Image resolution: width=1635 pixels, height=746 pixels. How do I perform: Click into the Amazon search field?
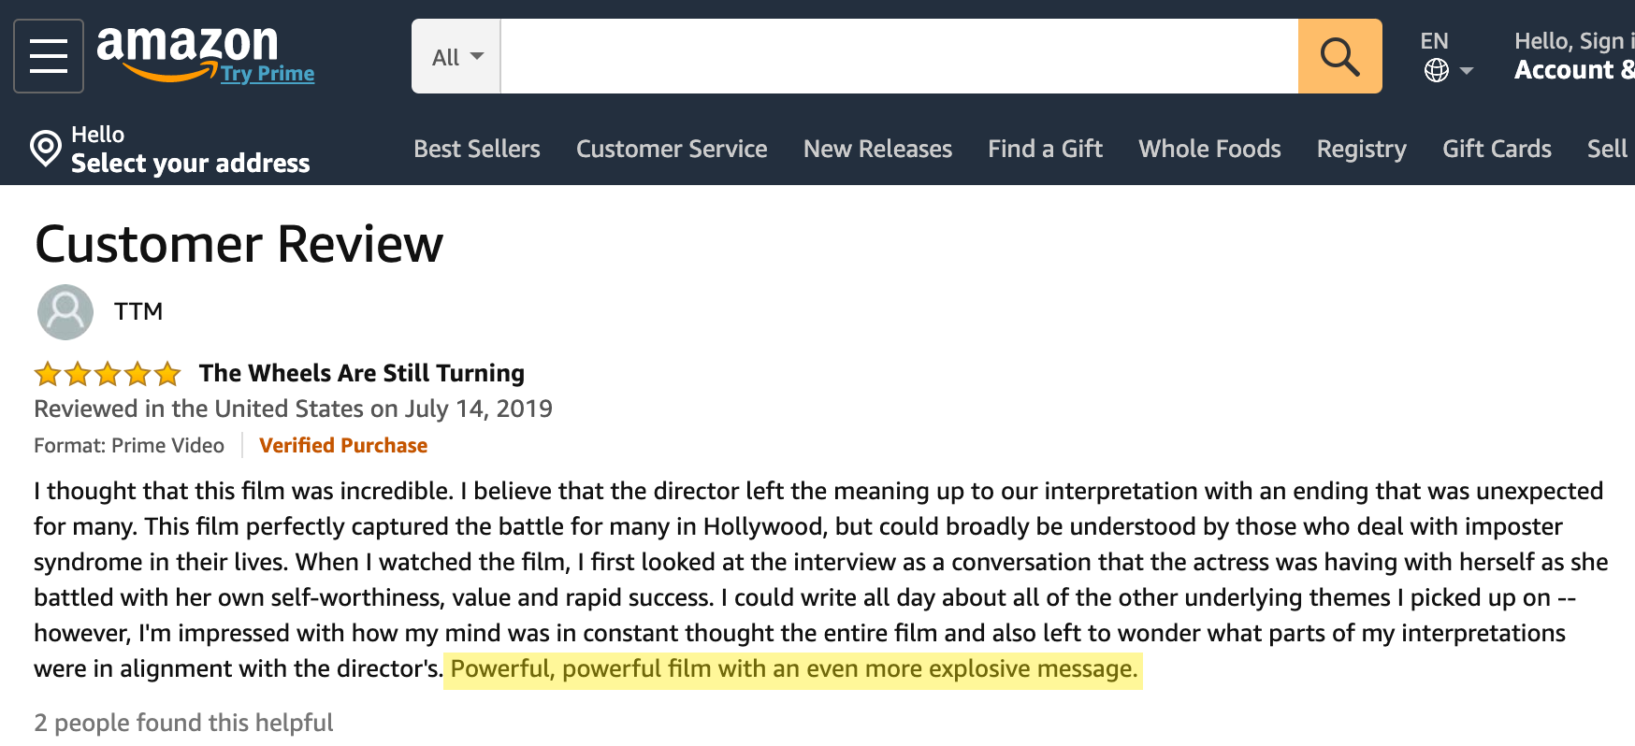[x=899, y=56]
